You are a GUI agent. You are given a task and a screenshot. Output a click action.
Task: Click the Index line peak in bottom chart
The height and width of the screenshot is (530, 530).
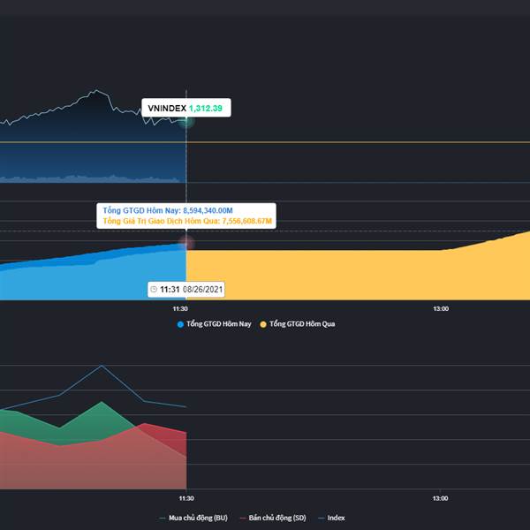[x=101, y=366]
